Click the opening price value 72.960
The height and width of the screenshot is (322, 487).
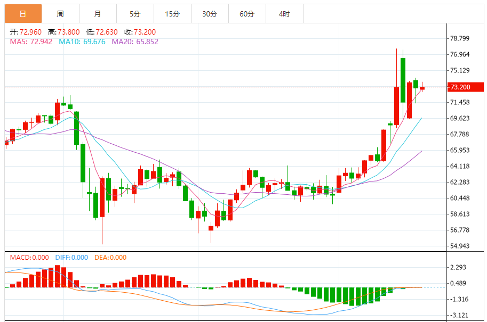point(31,32)
